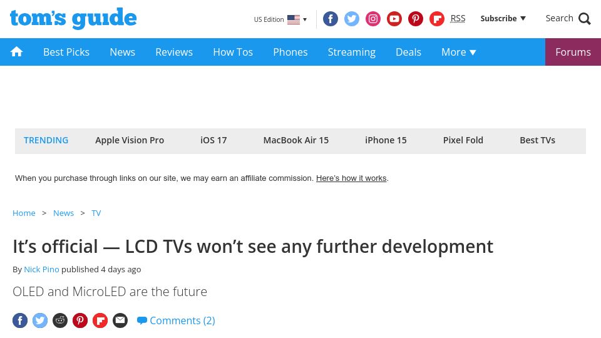Open trending topic Pixel Fold
601x338 pixels.
point(463,140)
